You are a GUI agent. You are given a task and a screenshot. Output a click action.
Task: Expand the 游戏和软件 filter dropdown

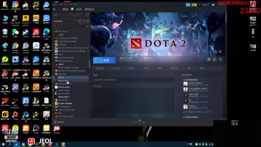[65, 21]
